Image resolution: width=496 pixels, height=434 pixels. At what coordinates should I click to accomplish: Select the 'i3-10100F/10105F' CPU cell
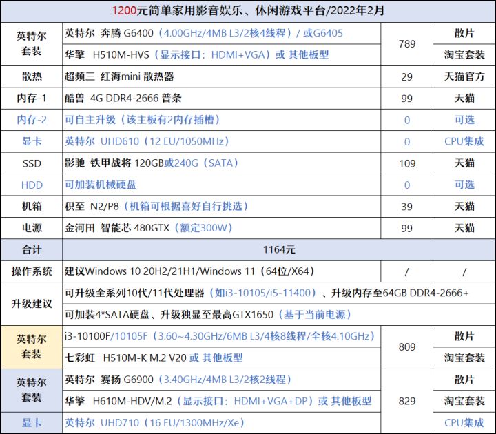coord(221,336)
